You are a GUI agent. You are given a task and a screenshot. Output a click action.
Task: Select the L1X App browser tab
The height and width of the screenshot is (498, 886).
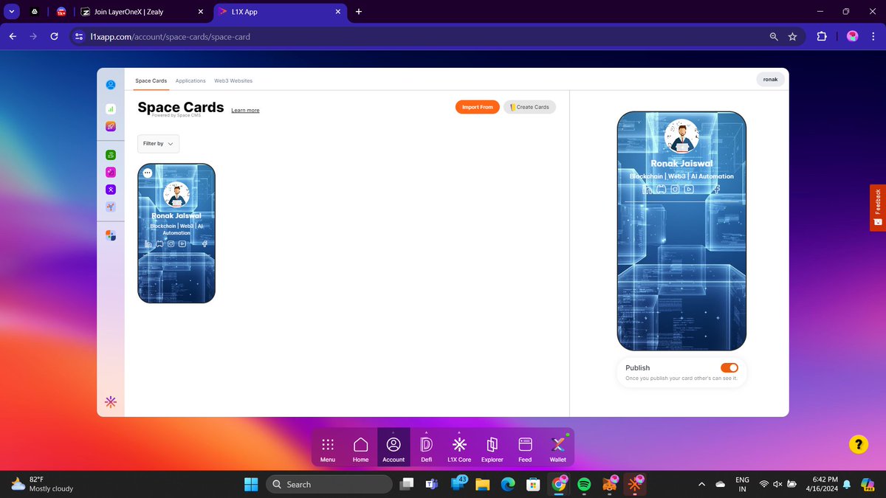279,12
